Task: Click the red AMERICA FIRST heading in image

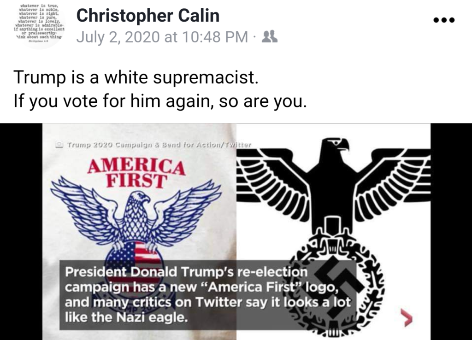Action: [x=136, y=172]
